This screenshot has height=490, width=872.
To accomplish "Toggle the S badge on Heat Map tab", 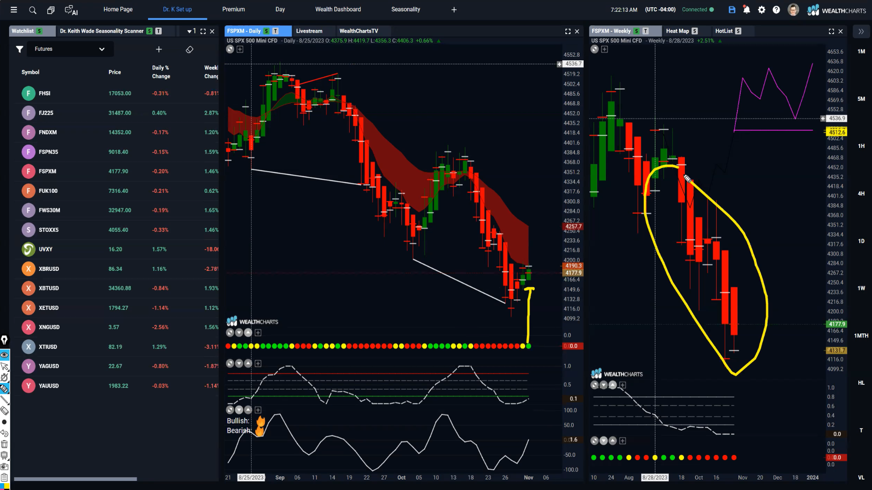I will point(695,31).
